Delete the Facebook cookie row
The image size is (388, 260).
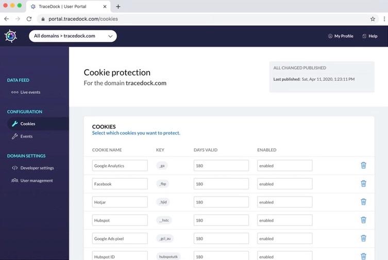click(x=363, y=184)
